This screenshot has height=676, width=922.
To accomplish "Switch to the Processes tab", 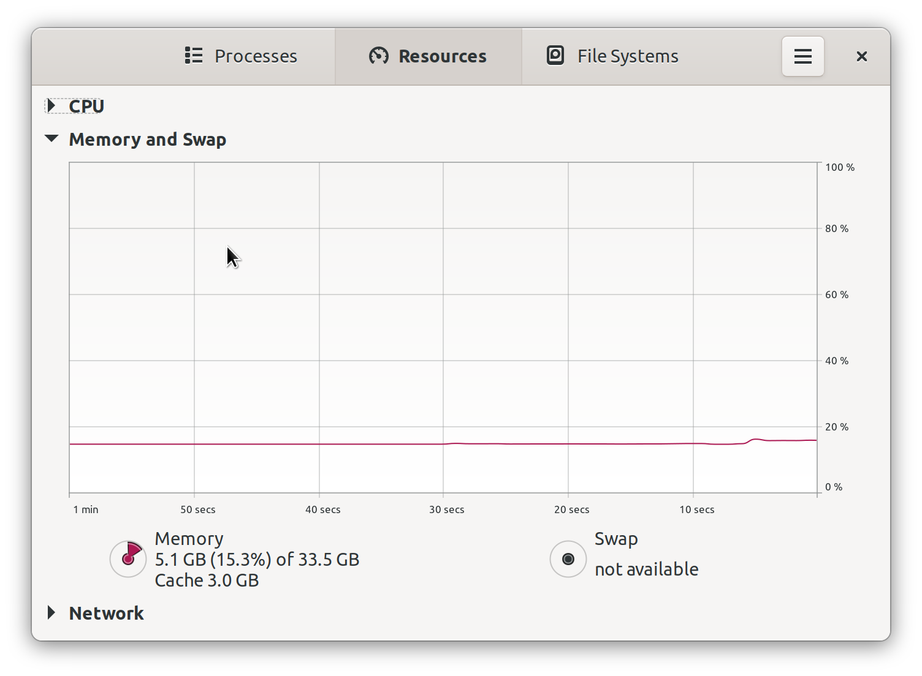I will tap(241, 56).
